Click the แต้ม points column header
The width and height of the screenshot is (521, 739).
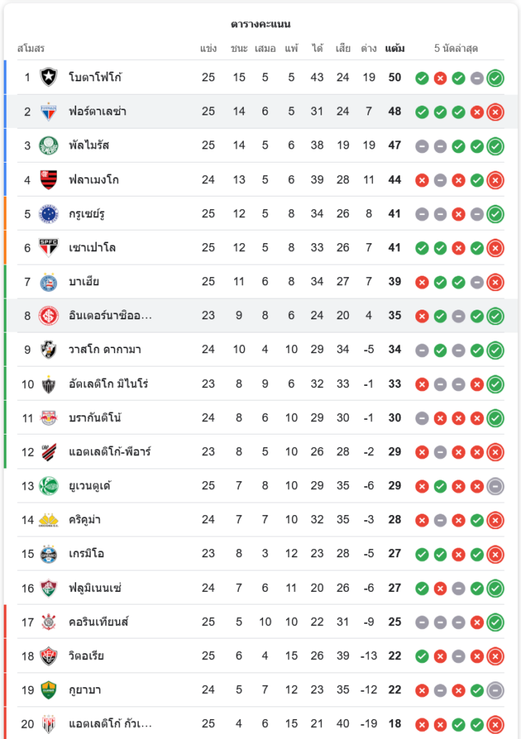pos(395,49)
